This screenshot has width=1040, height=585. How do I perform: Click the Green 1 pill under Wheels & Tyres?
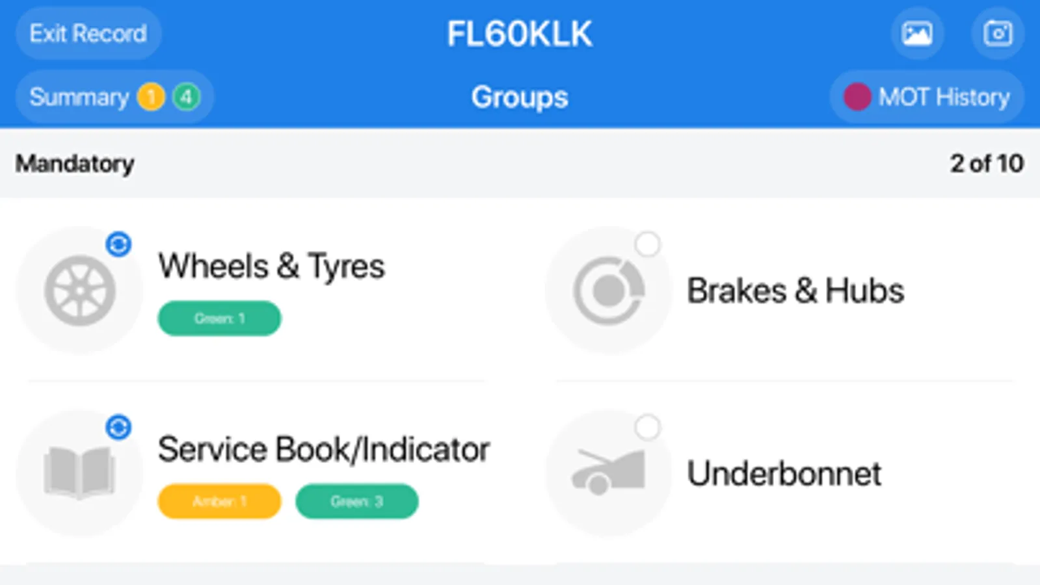coord(219,318)
